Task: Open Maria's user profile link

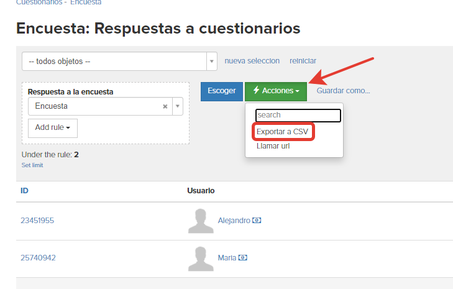Action: [x=227, y=258]
